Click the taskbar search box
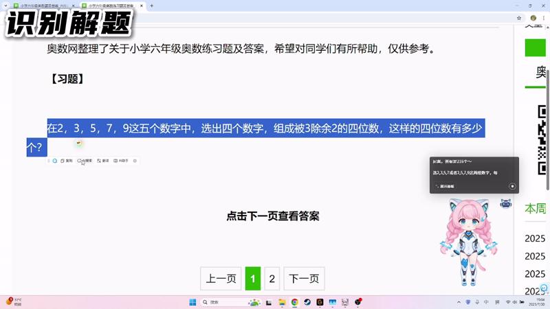Viewport: 550px width, 309px height. 231,302
